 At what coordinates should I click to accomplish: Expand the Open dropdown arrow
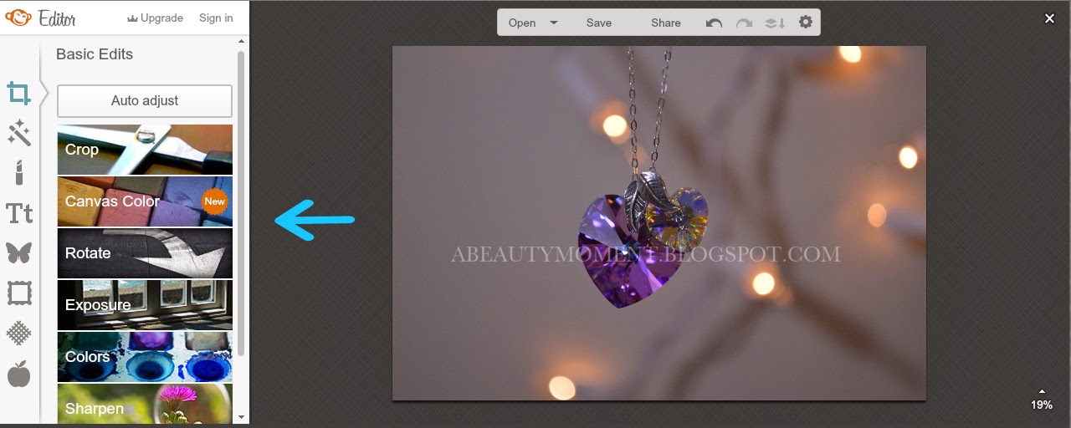(x=554, y=23)
